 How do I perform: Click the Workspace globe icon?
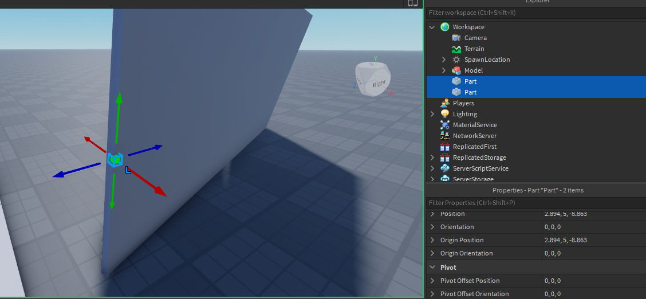tap(444, 27)
